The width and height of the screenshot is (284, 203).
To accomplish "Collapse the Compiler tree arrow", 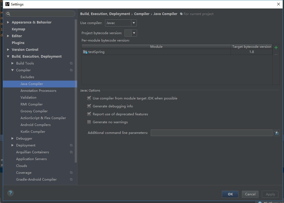I will pyautogui.click(x=12, y=70).
